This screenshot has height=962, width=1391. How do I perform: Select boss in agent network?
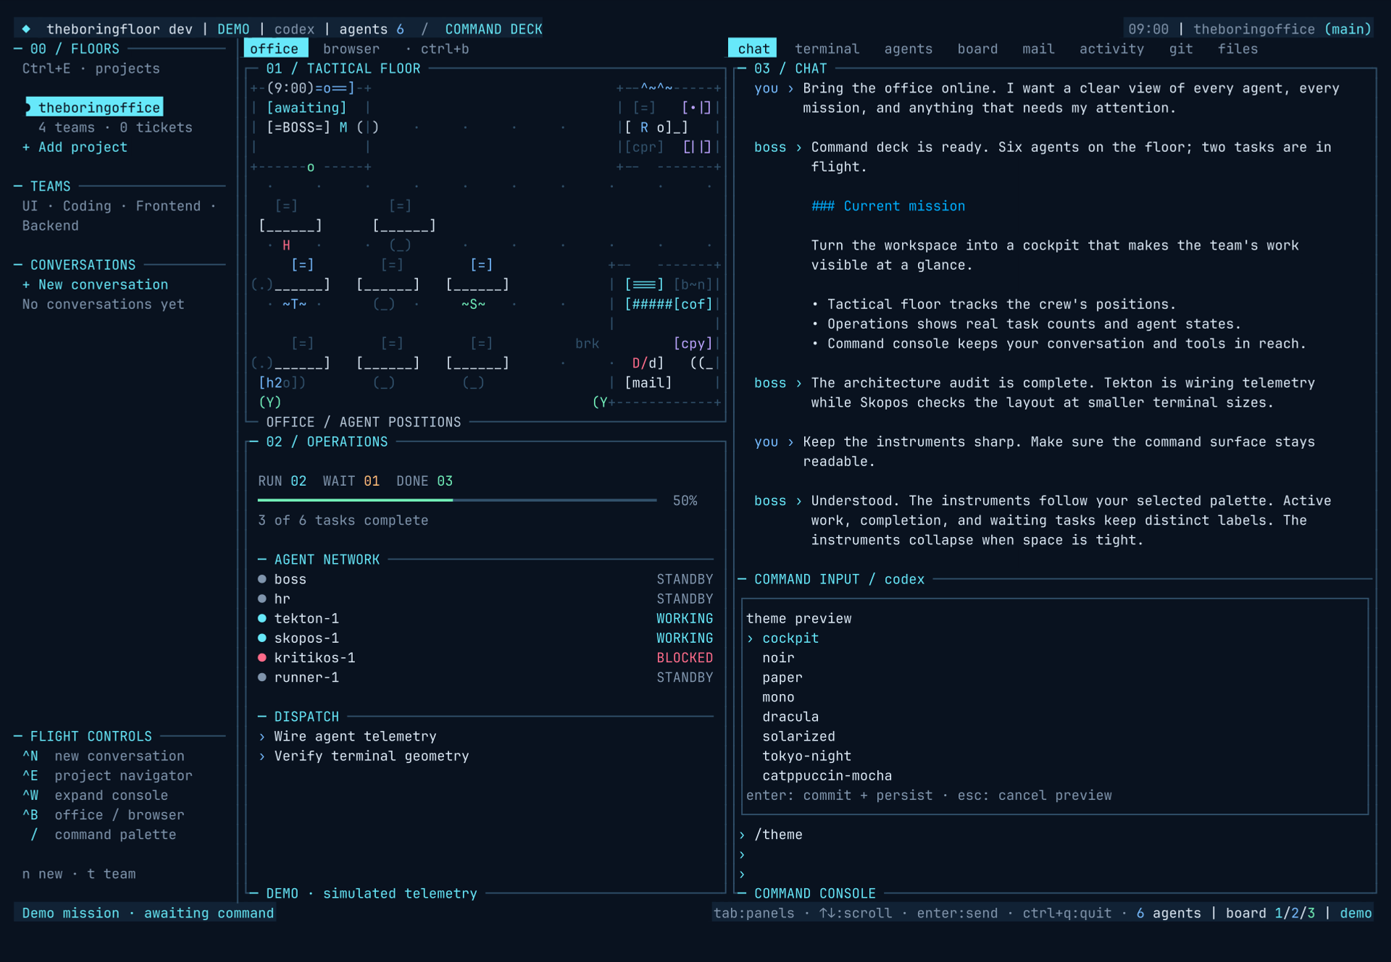tap(485, 579)
